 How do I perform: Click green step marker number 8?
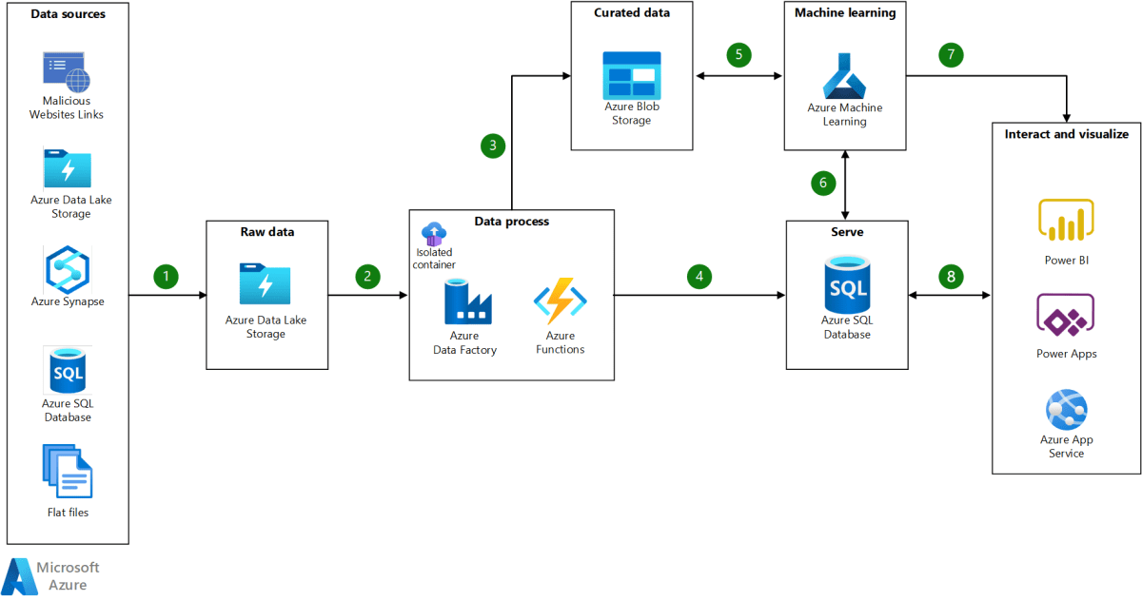tap(950, 277)
